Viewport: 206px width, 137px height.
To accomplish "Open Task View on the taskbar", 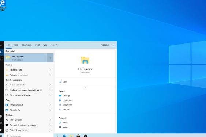I will coord(57,136).
